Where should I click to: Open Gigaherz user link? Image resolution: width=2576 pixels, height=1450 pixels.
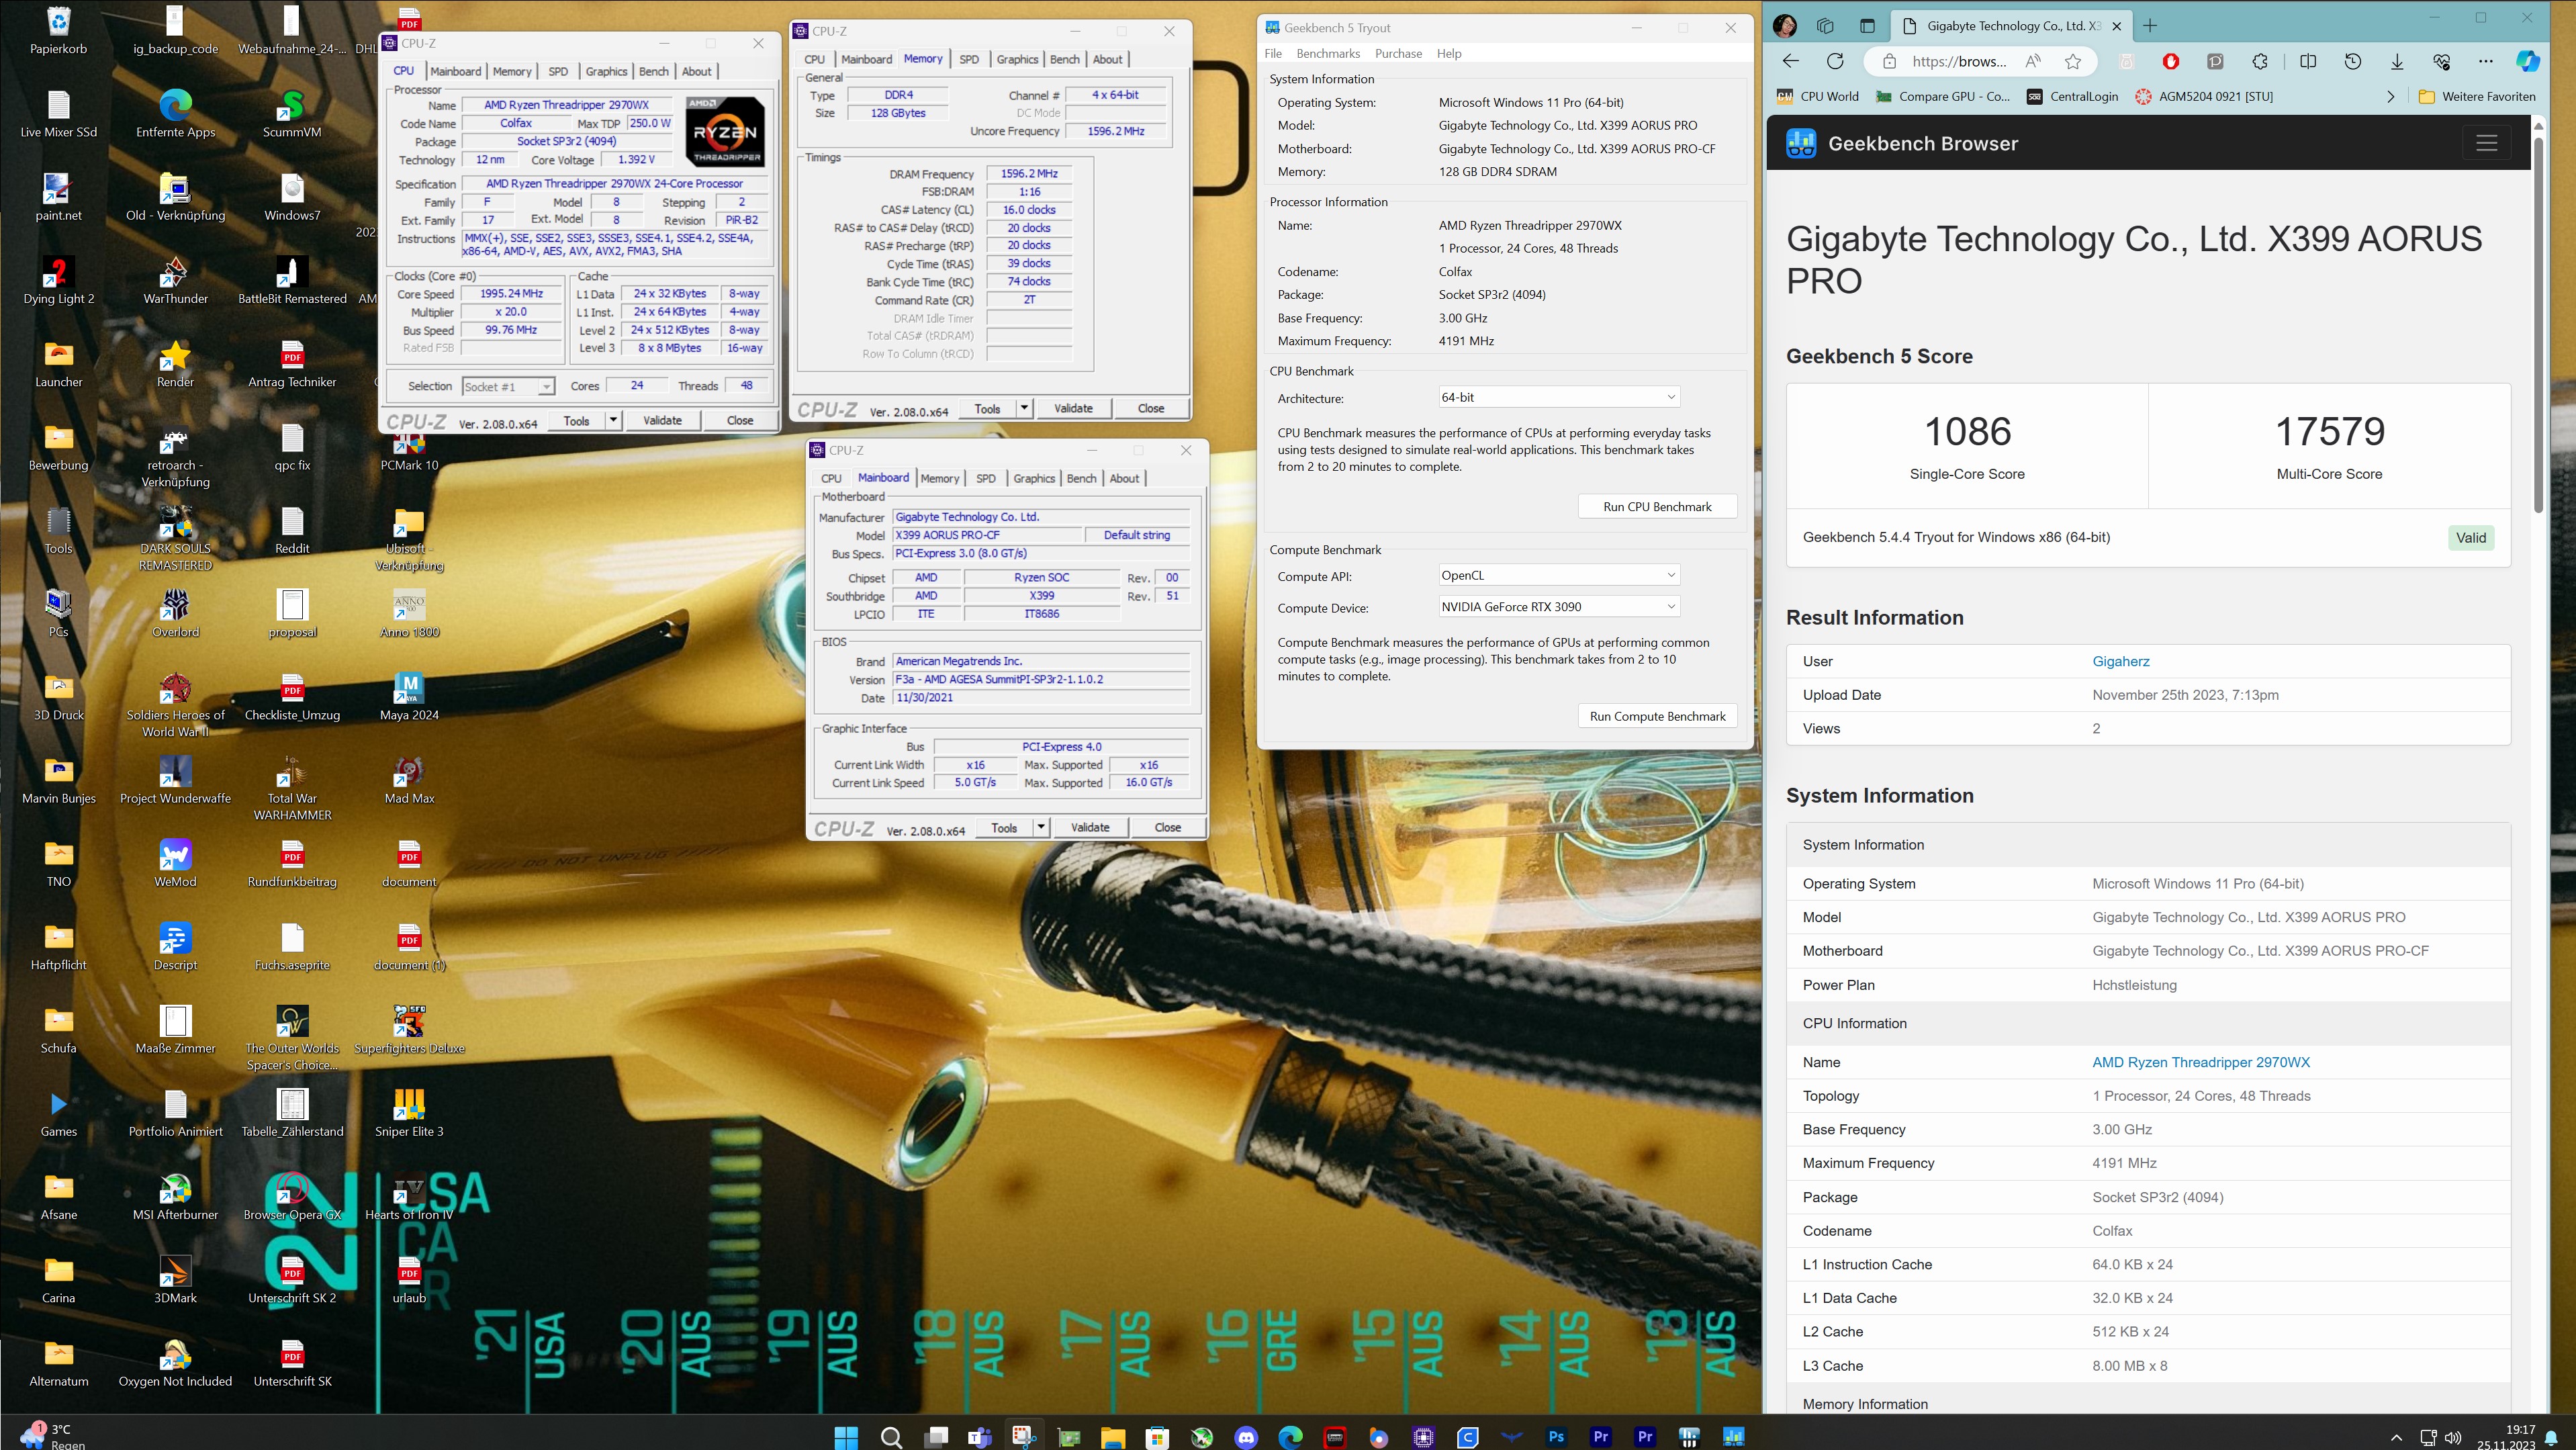click(x=2120, y=661)
